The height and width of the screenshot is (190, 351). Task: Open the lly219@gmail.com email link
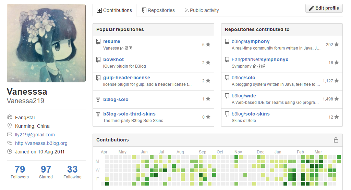pyautogui.click(x=35, y=135)
